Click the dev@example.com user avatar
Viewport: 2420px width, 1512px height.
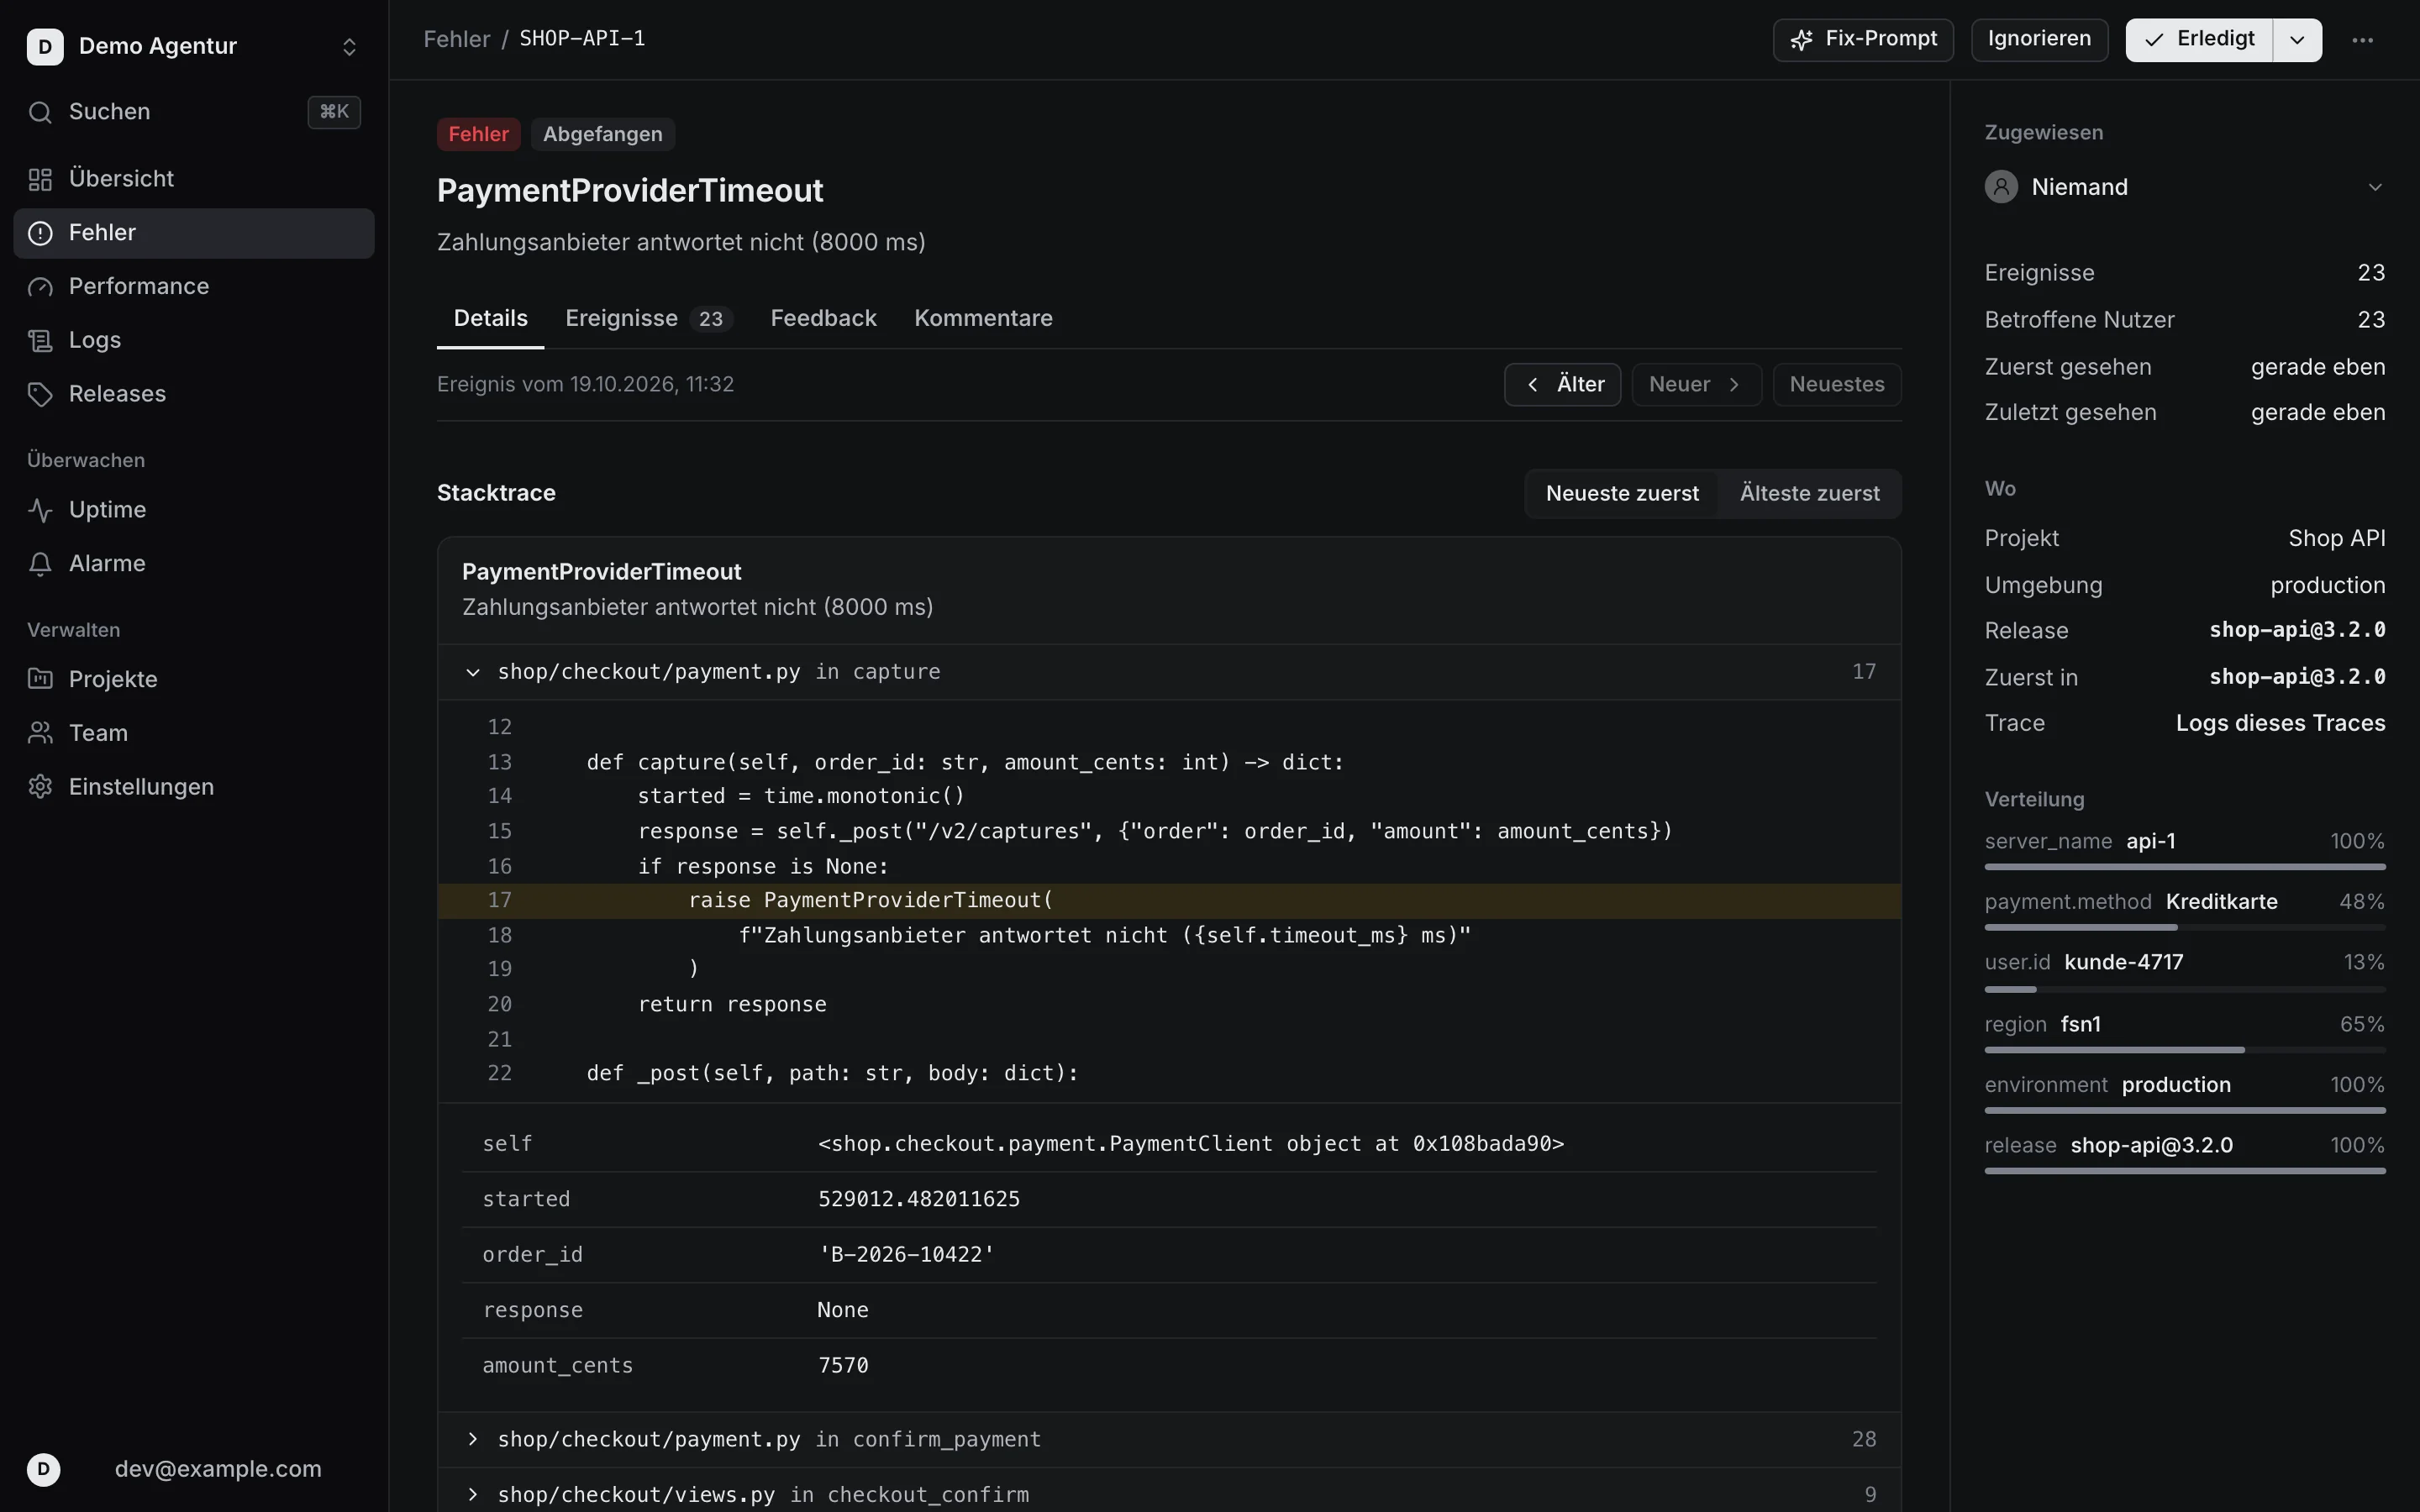(43, 1469)
